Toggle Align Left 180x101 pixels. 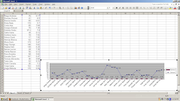point(127,8)
